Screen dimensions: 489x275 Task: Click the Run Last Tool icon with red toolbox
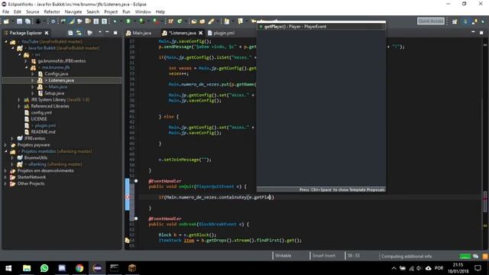click(155, 21)
